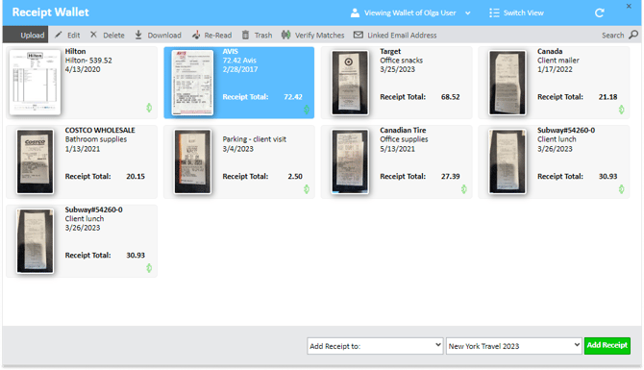Click the green Add Receipt button
Screen dimensions: 644x370
click(607, 345)
